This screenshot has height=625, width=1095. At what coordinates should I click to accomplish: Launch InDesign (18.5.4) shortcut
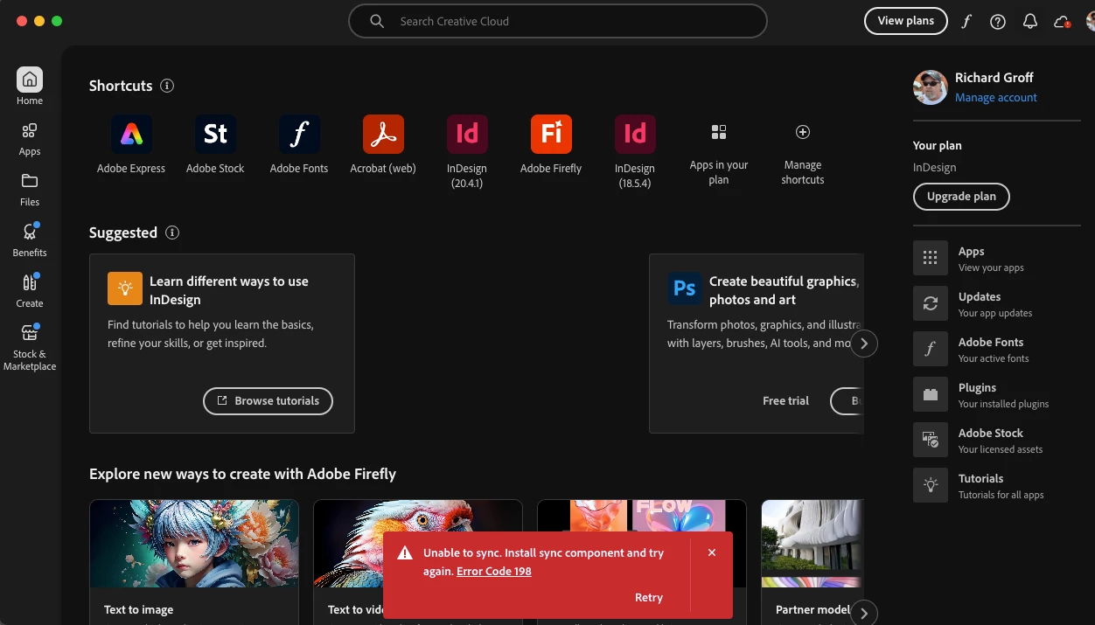[x=635, y=134]
